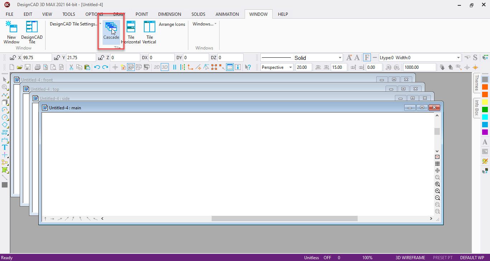
Task: Pick the yellow color swatch
Action: [x=485, y=102]
